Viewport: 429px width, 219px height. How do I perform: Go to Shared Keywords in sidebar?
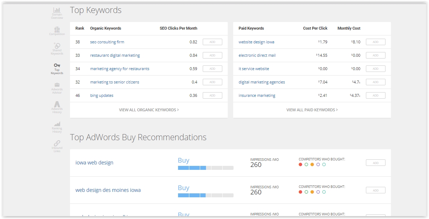coord(57,48)
